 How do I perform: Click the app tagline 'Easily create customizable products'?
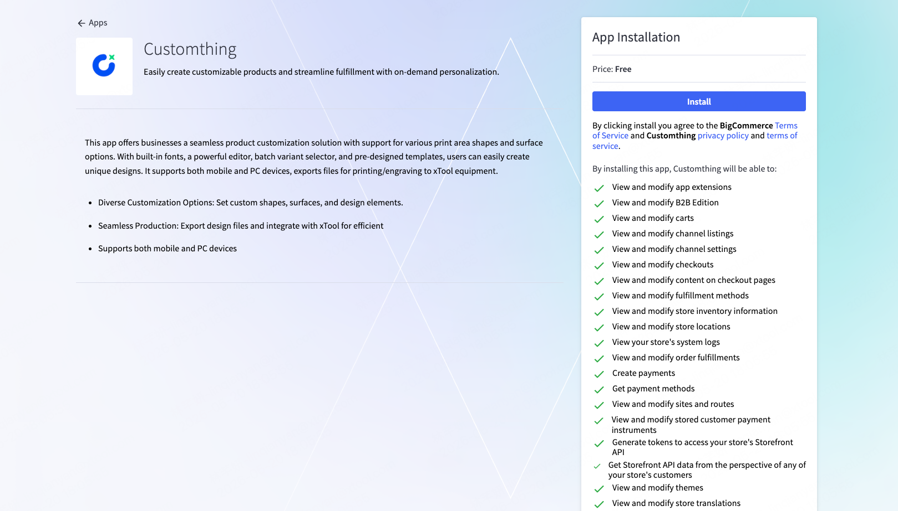click(321, 72)
